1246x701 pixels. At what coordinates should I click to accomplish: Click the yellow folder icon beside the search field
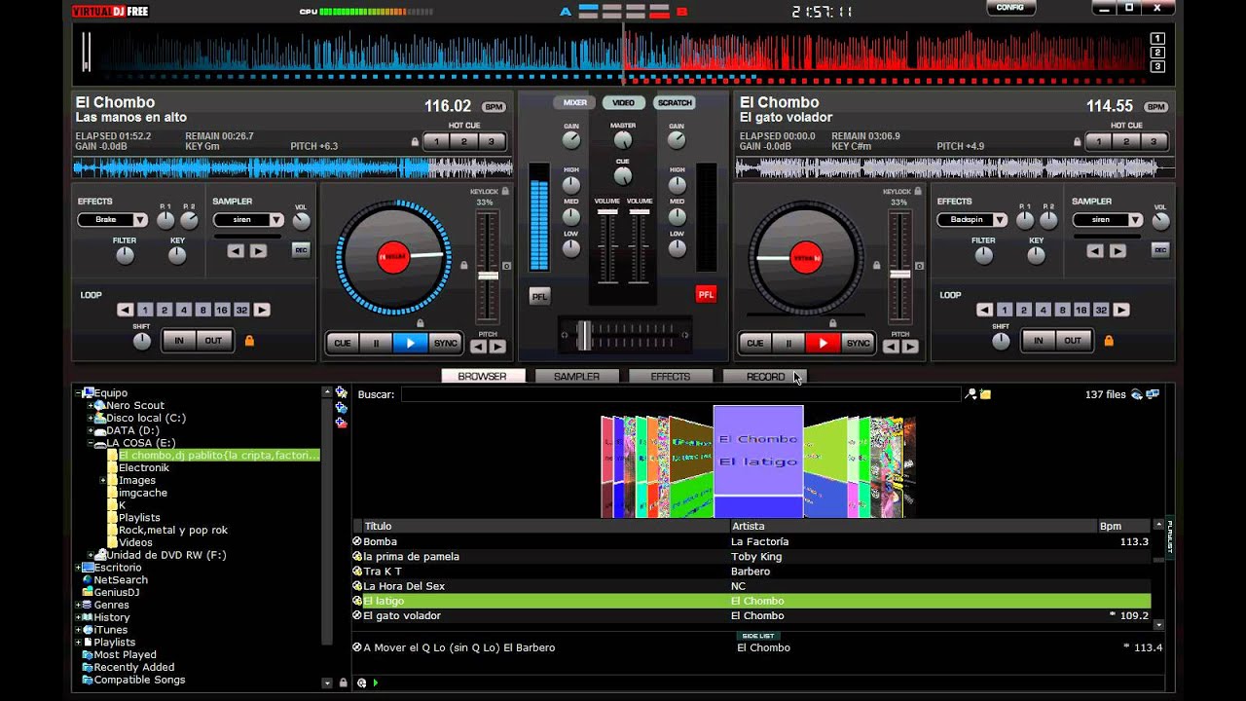[x=985, y=394]
